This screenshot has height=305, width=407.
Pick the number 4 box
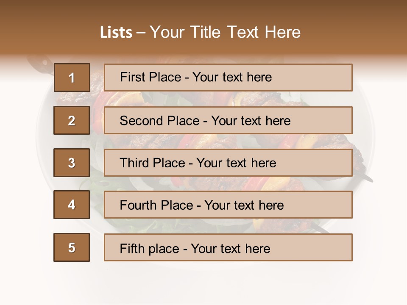tap(72, 205)
